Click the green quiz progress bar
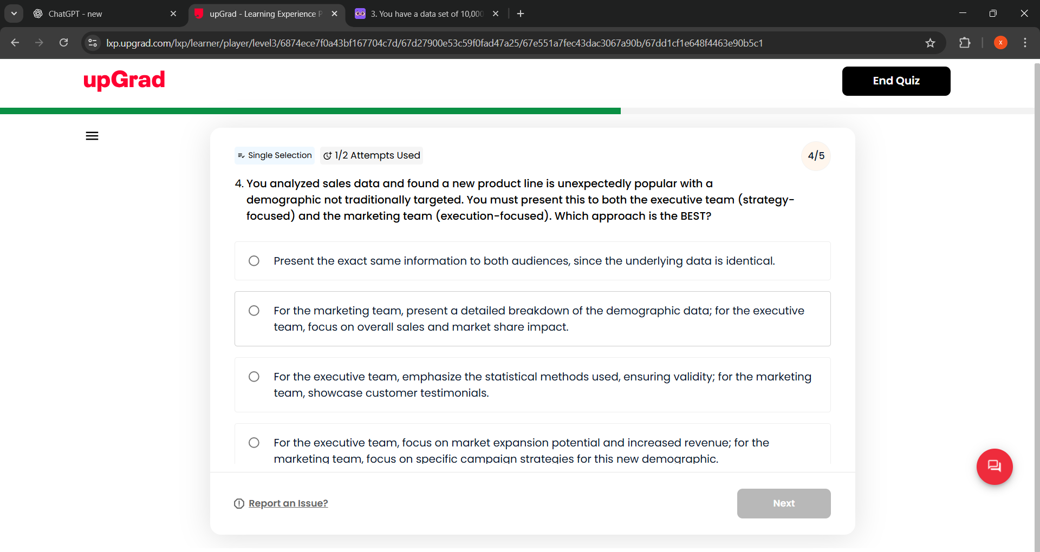Image resolution: width=1040 pixels, height=552 pixels. click(x=310, y=111)
